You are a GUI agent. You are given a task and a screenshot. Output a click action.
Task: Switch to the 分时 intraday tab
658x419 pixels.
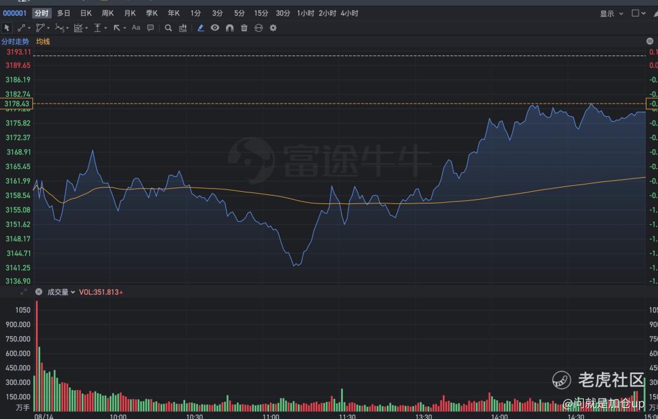(x=41, y=13)
